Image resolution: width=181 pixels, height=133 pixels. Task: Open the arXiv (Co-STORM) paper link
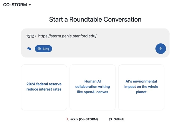(84, 119)
